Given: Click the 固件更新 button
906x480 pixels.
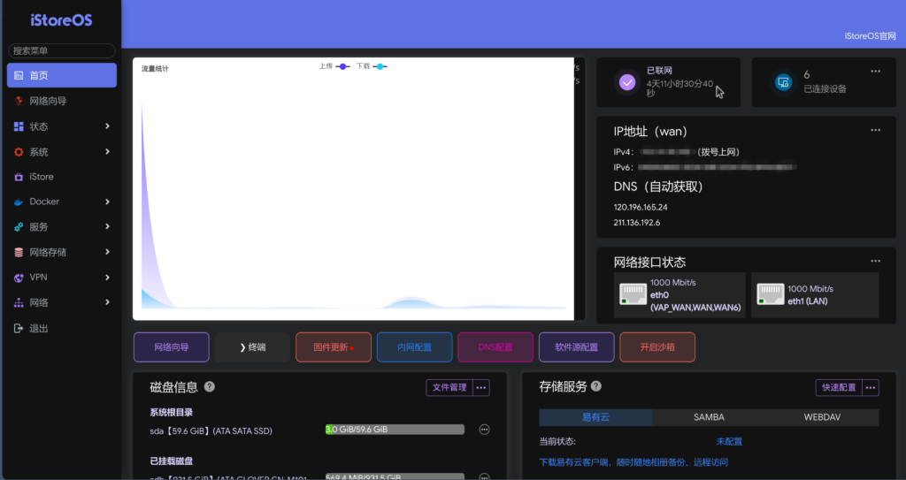Looking at the screenshot, I should 334,347.
